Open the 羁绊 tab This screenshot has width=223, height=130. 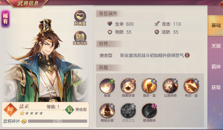[215, 67]
